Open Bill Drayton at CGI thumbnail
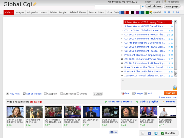Viewport: 184px width, 138px height. 91,112
